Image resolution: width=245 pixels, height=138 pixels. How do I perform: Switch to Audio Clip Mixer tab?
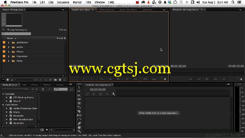pyautogui.click(x=128, y=10)
